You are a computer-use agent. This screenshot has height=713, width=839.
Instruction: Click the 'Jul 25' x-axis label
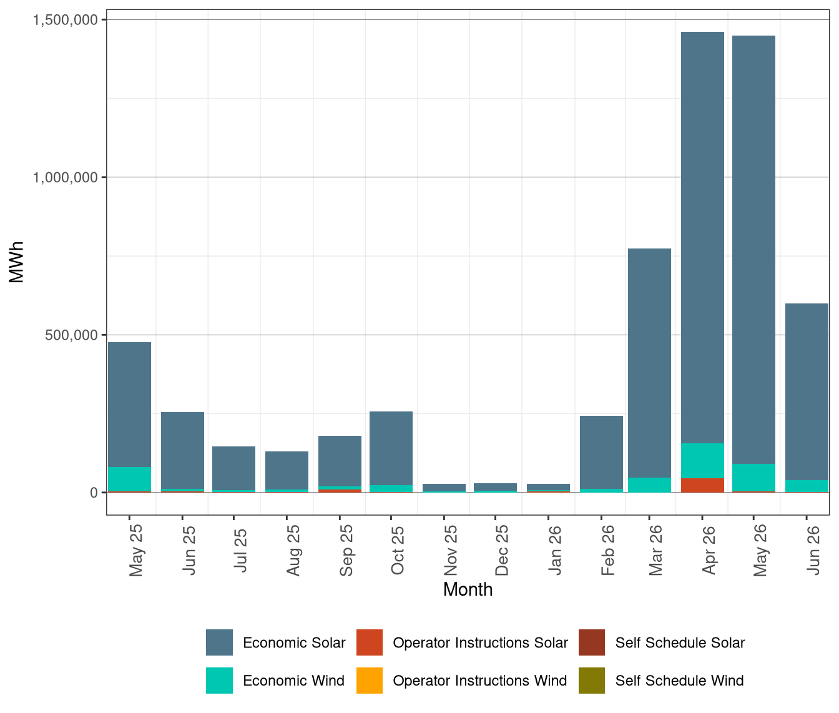[x=240, y=551]
